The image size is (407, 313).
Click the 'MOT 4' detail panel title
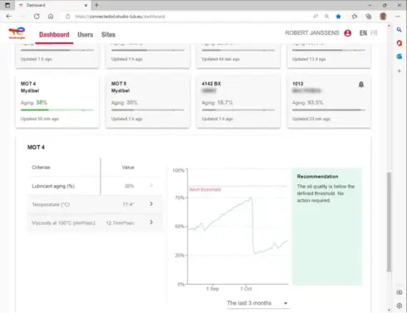[x=36, y=147]
